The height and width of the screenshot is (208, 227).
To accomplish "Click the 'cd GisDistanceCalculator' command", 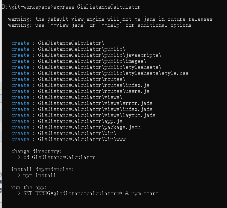I will pyautogui.click(x=59, y=157).
